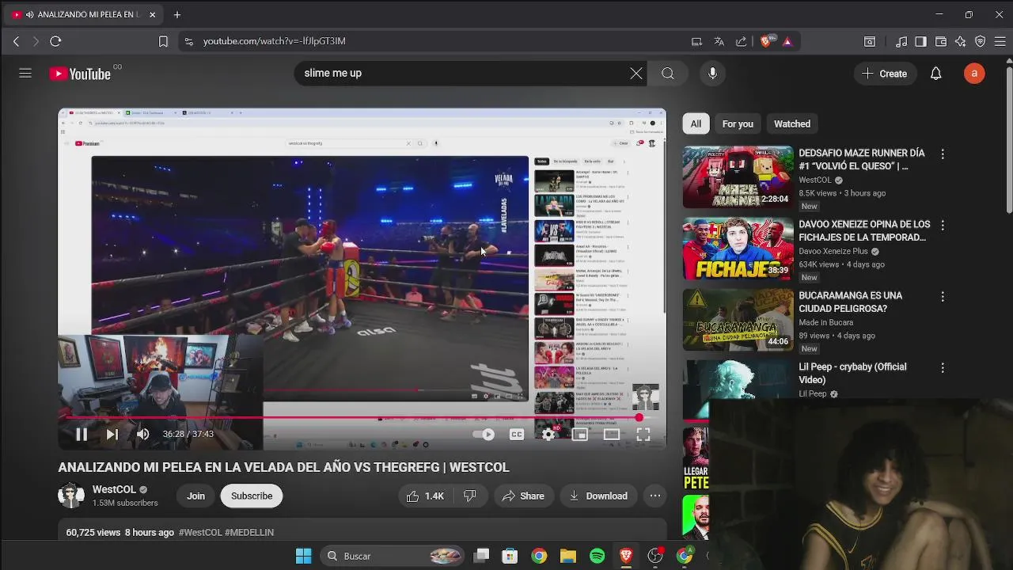Clear the search query with the X
This screenshot has width=1013, height=570.
point(636,74)
